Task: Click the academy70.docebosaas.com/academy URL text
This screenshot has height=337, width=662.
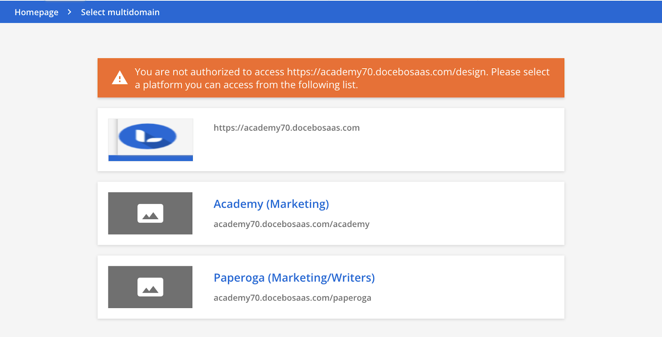Action: pos(291,224)
